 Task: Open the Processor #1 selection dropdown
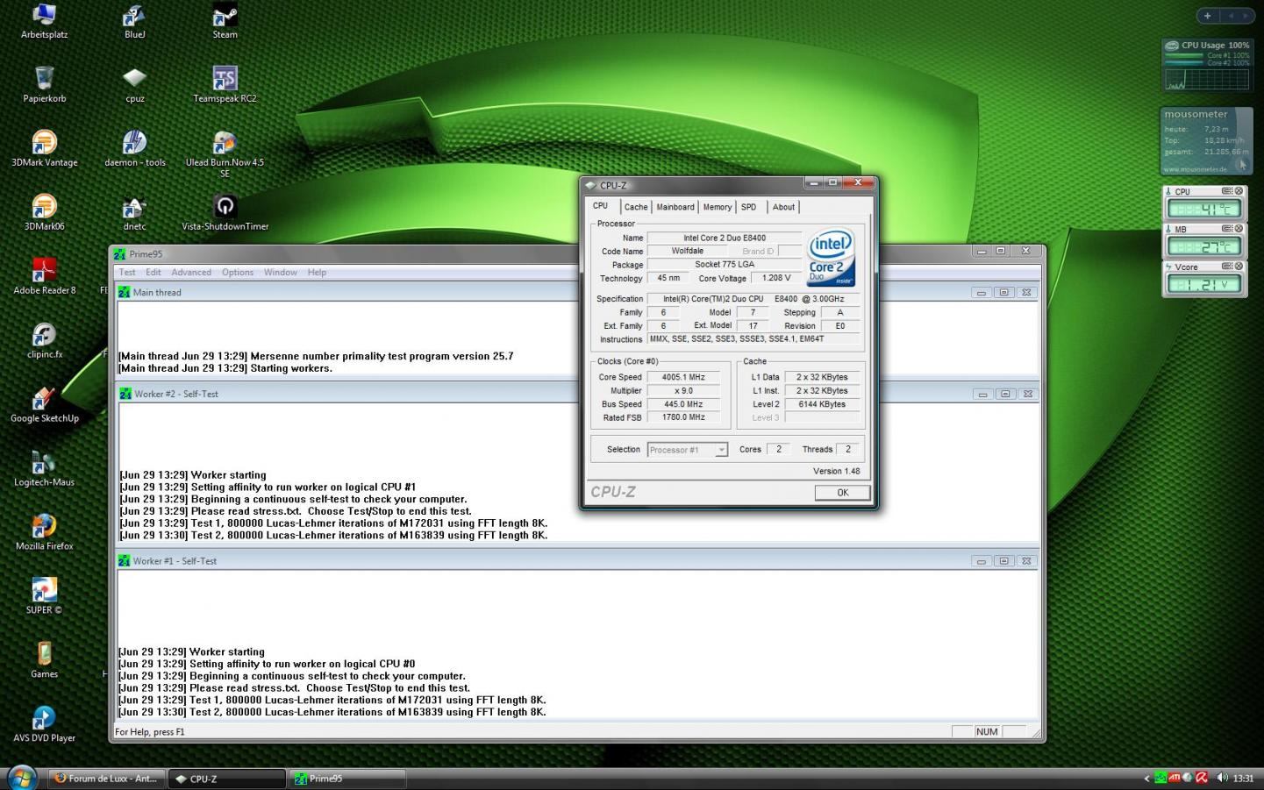(x=687, y=450)
